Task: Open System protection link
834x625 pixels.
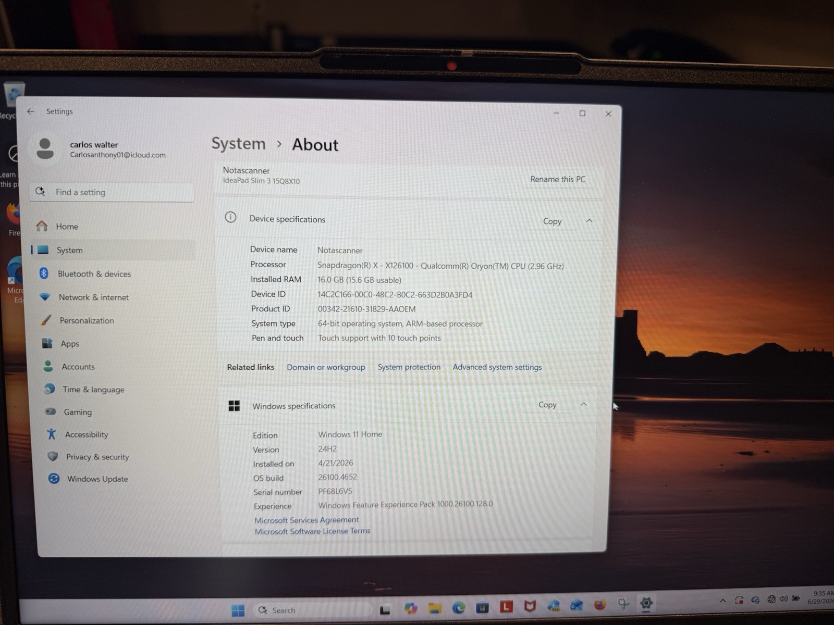Action: point(409,367)
